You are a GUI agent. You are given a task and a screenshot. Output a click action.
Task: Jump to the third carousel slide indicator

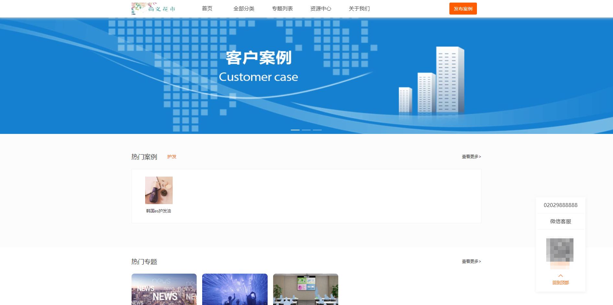[x=317, y=130]
